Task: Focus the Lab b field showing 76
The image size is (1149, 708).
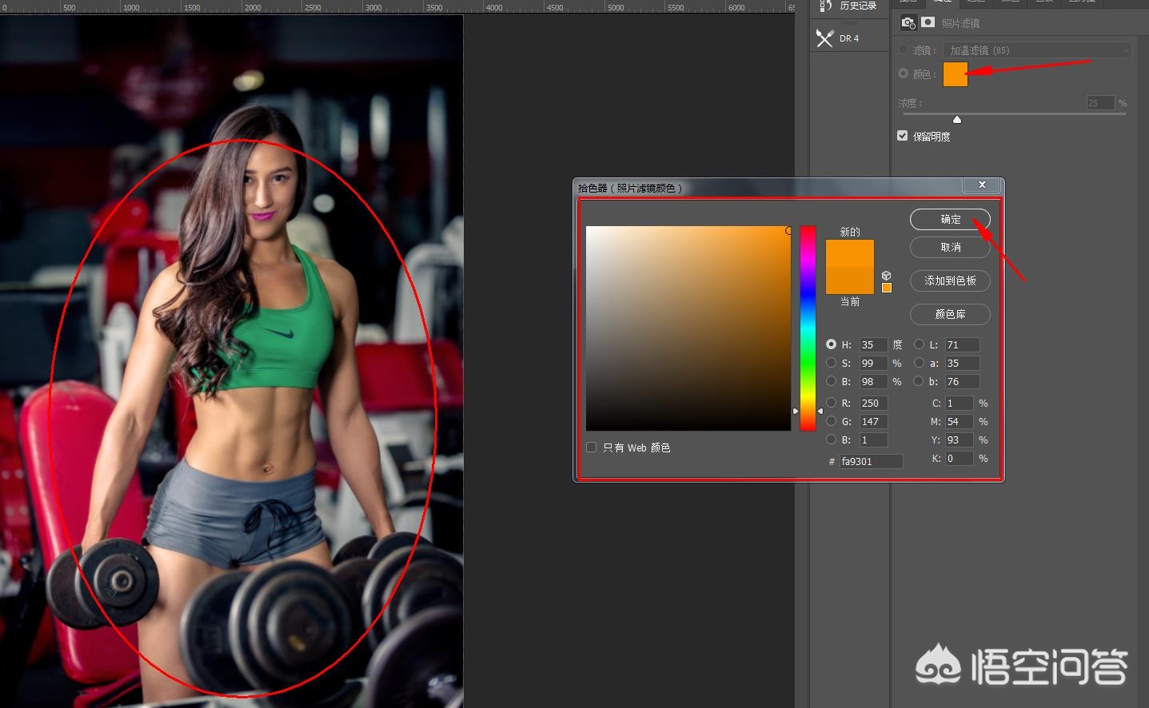Action: 962,381
